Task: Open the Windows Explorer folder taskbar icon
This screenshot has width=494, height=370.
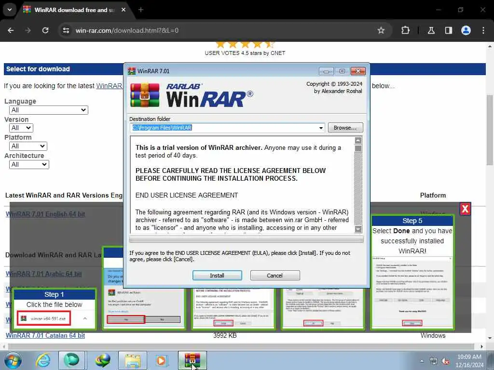Action: (x=133, y=360)
